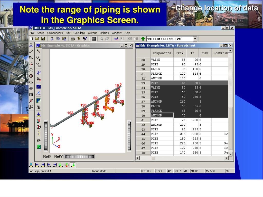Viewport: 263px width, 197px height.
Task: Open a file with the folder icon
Action: (37, 39)
